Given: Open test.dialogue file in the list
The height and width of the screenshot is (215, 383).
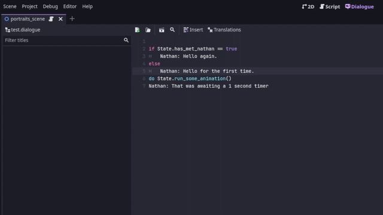Looking at the screenshot, I should (x=23, y=30).
